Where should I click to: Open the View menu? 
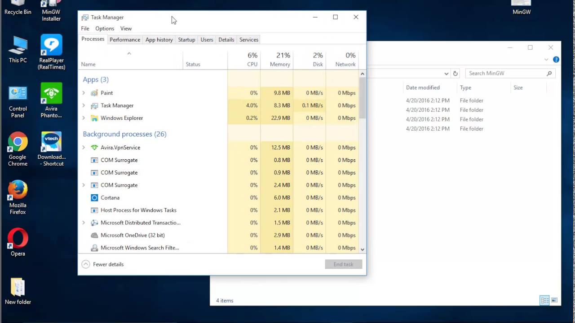pos(126,28)
